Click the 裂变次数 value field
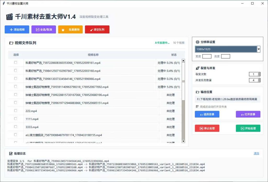 (x=253, y=74)
